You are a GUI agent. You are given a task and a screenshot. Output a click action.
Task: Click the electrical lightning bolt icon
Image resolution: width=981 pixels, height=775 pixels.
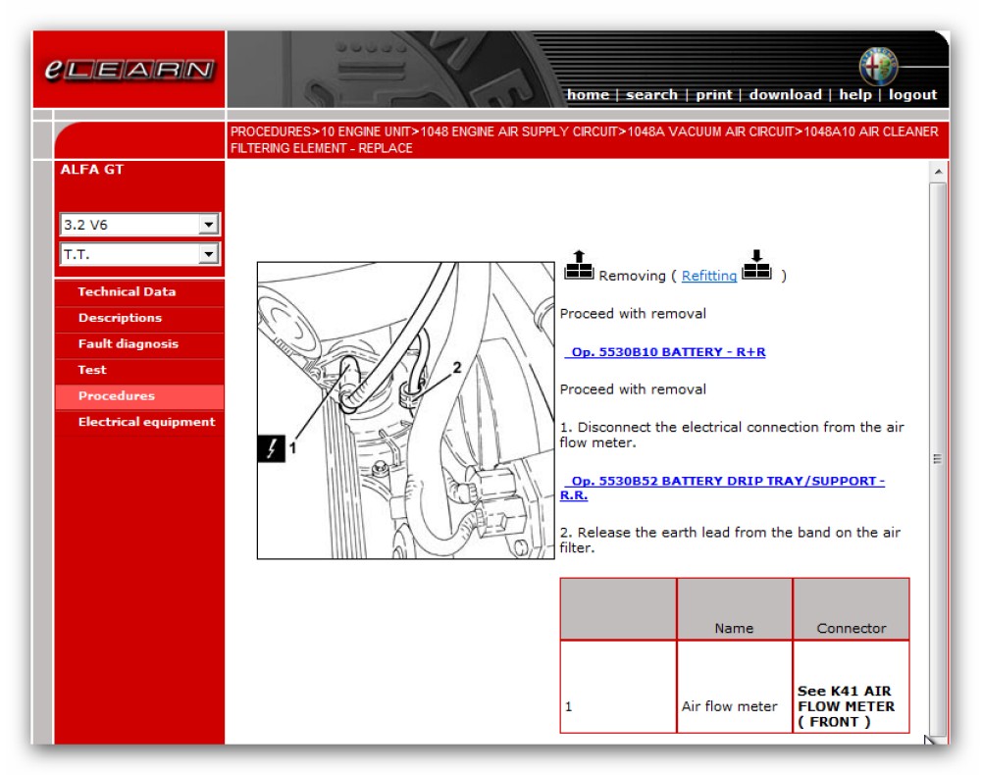[271, 448]
